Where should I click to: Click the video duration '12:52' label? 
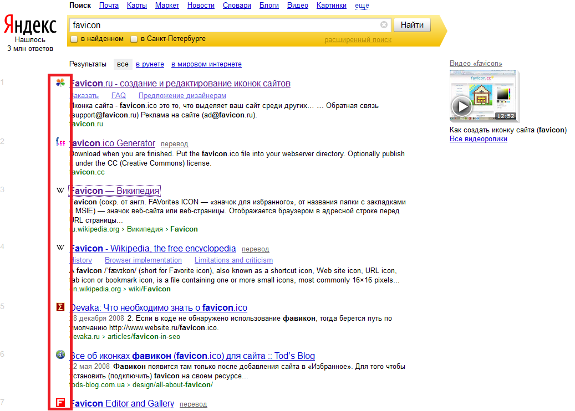[x=506, y=116]
